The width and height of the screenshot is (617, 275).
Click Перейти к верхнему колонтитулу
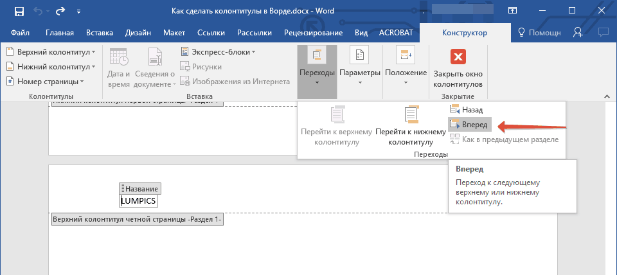point(337,125)
